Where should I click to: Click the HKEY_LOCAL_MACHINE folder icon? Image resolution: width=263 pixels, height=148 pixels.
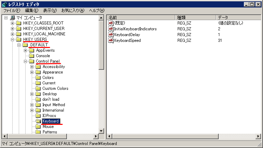[x=19, y=34]
